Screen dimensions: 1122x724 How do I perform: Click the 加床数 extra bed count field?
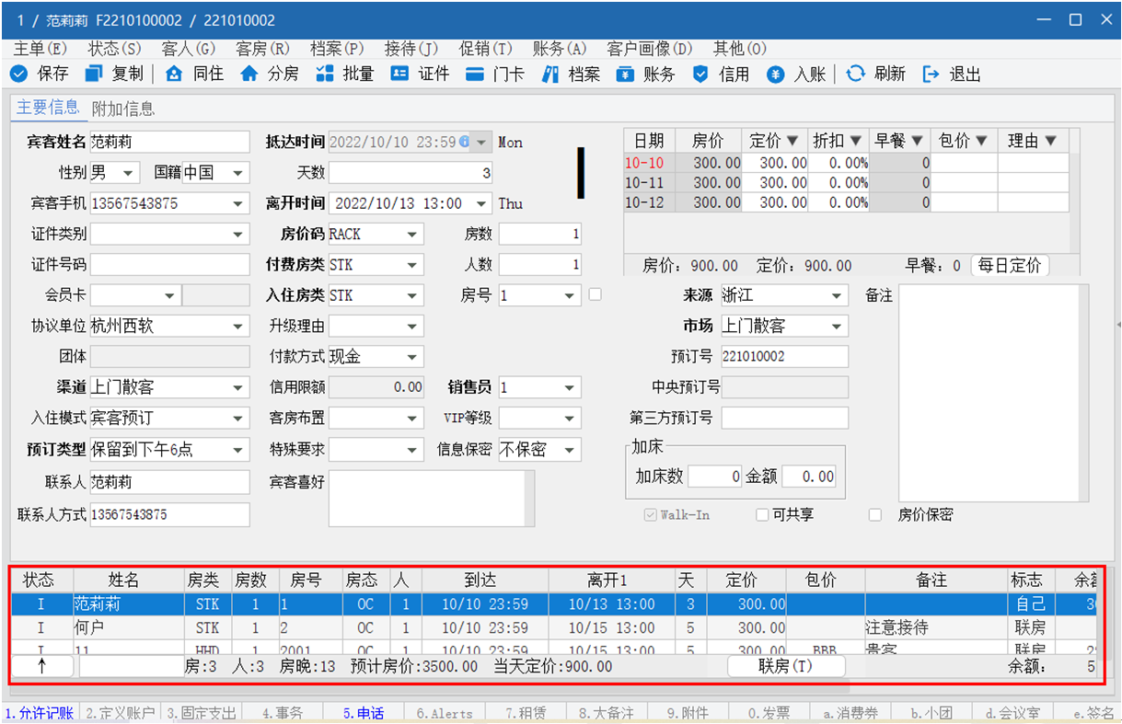coord(714,477)
